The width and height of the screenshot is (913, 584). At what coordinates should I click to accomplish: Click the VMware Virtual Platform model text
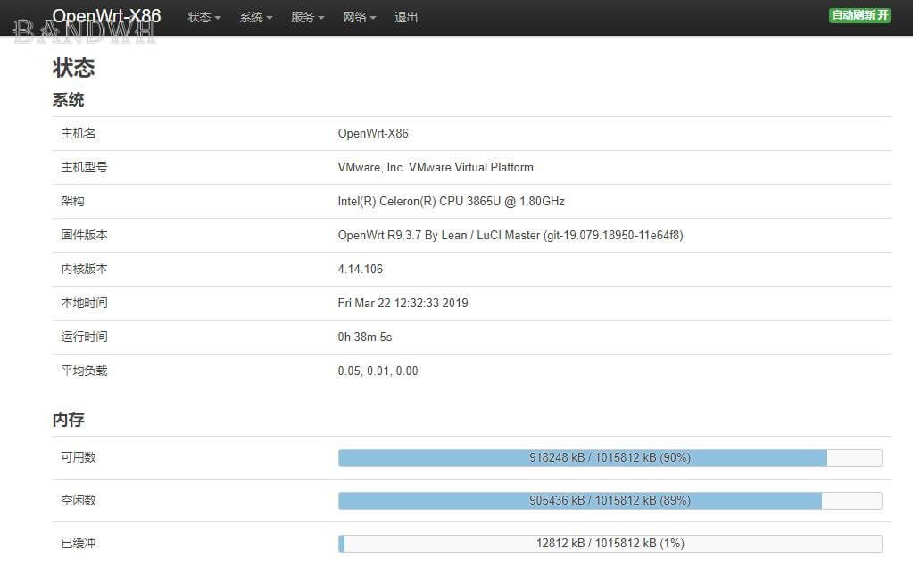coord(435,167)
